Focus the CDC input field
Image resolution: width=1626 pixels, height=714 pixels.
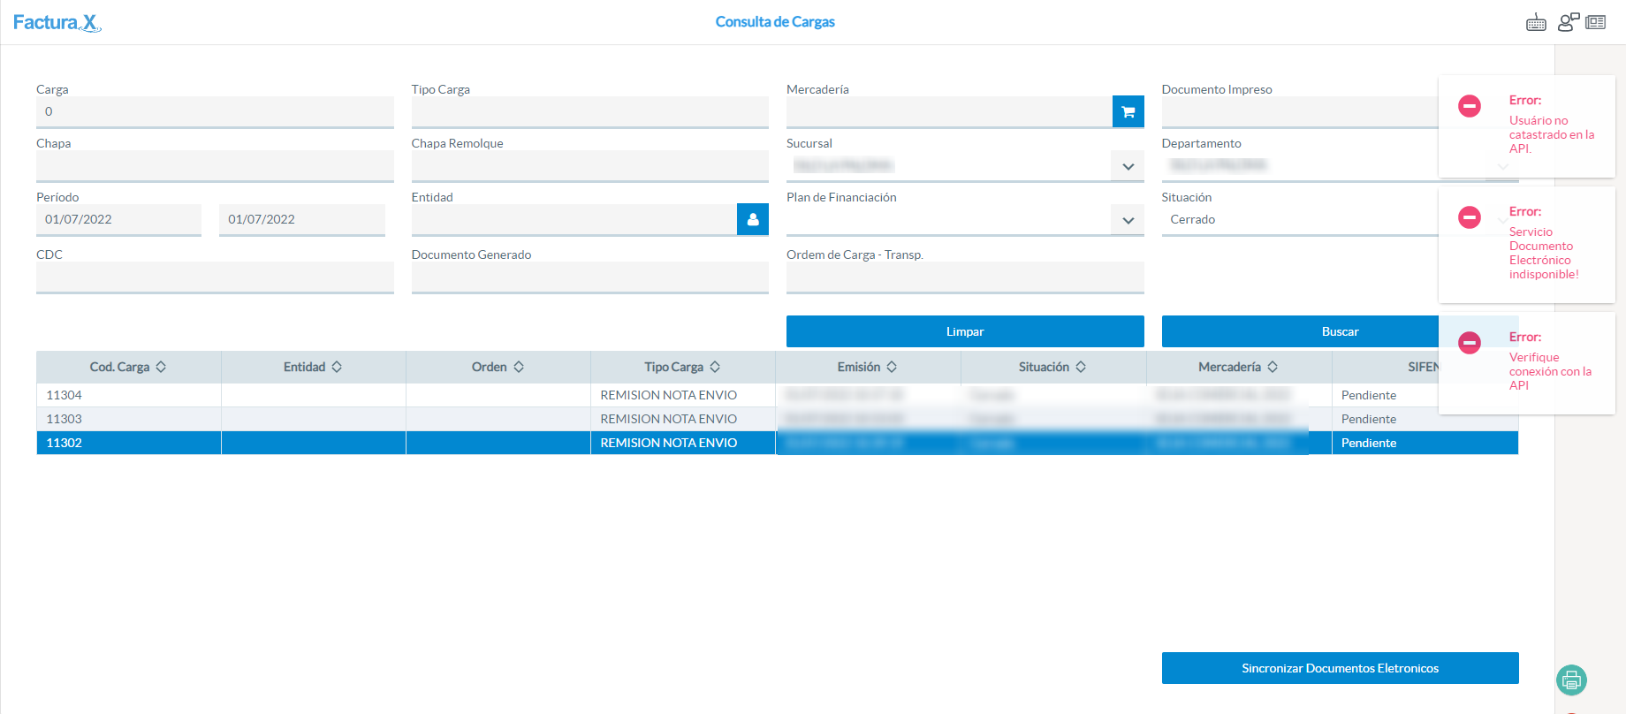(x=215, y=277)
